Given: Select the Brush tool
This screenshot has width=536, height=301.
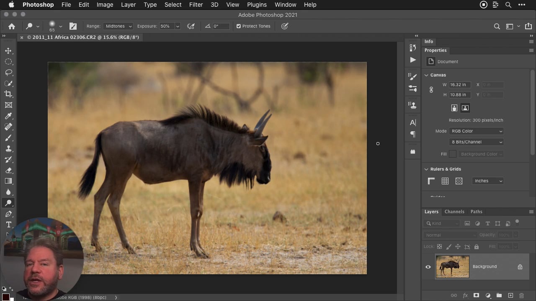Looking at the screenshot, I should coord(8,138).
